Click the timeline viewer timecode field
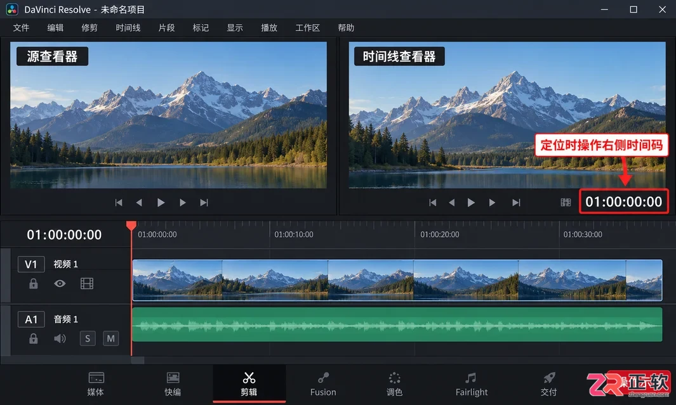676x405 pixels. (623, 202)
